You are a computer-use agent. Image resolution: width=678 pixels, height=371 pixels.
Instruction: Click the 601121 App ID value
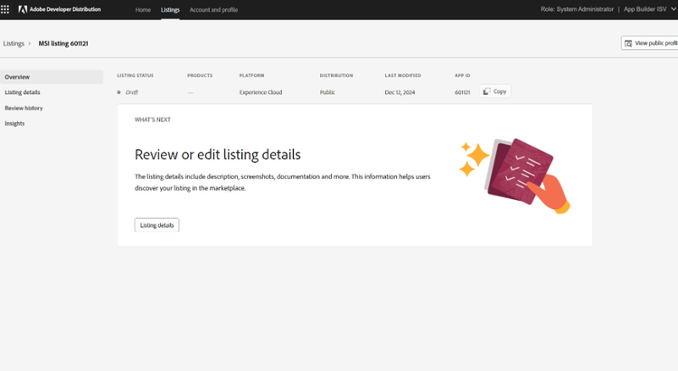coord(462,92)
